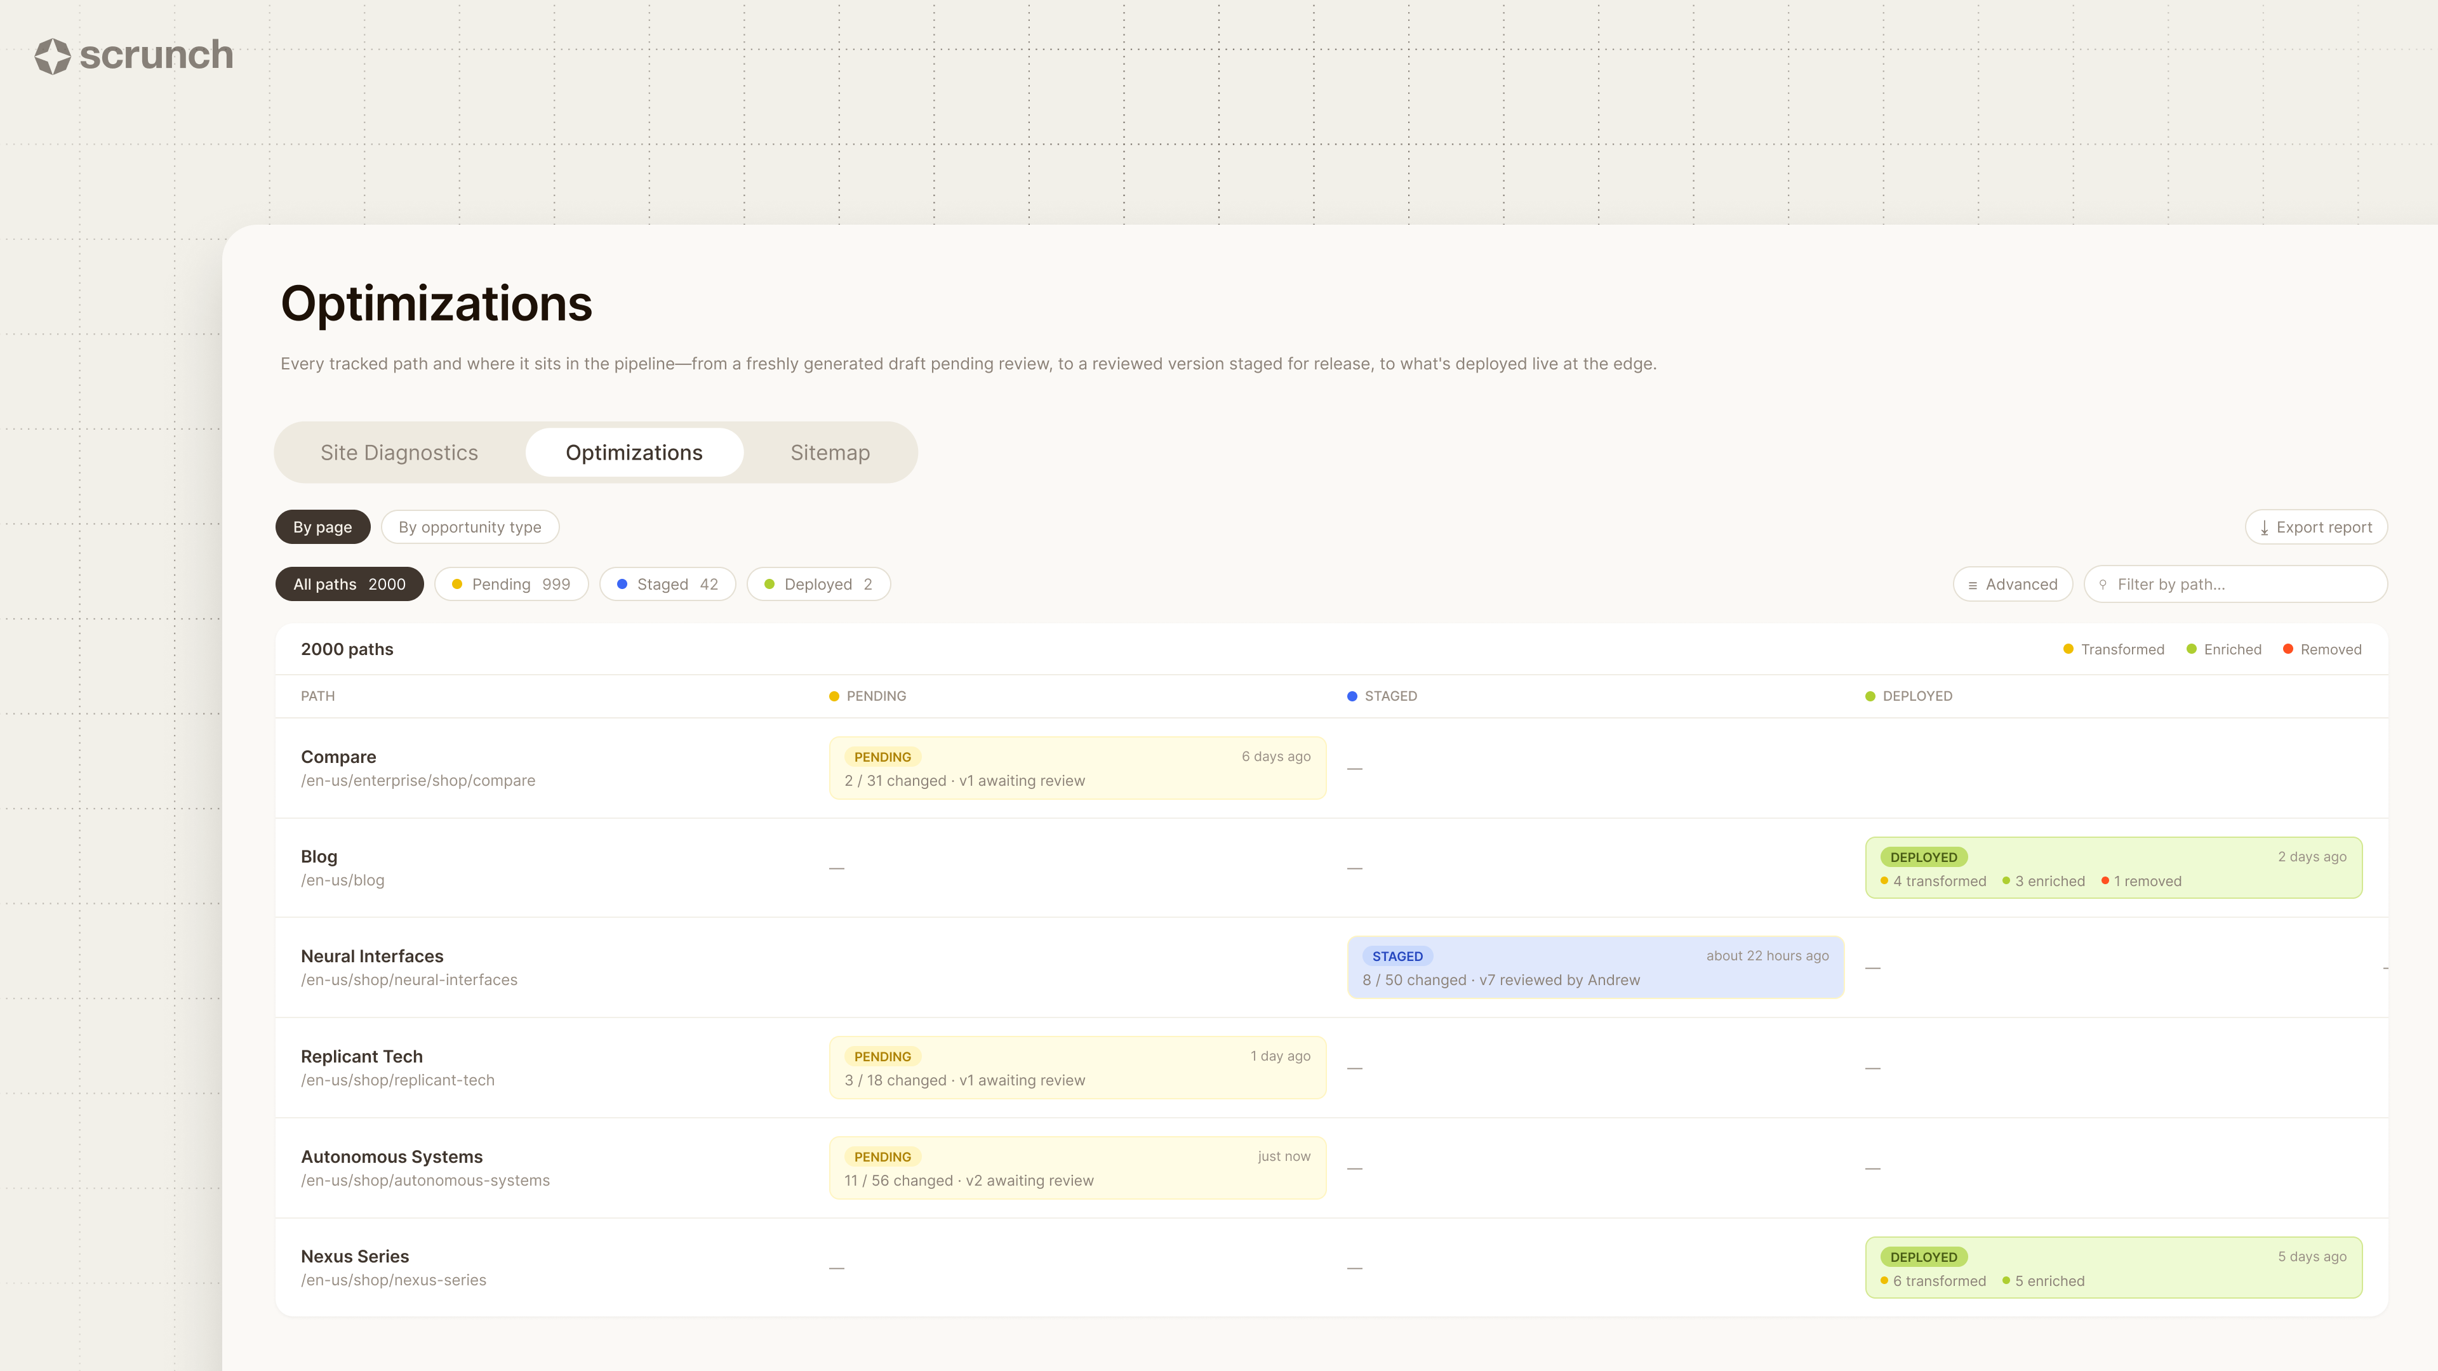Click the PENDING column header
The height and width of the screenshot is (1371, 2438).
(867, 696)
